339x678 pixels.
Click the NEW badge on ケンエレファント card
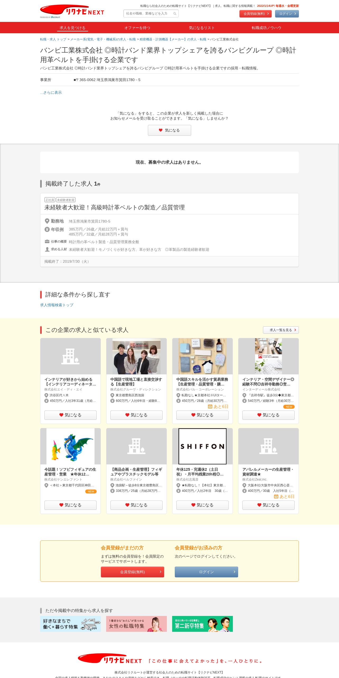[x=91, y=492]
